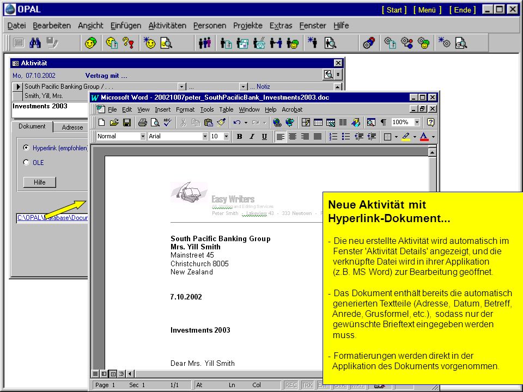The image size is (523, 392).
Task: Center align the text in Word
Action: pyautogui.click(x=293, y=136)
